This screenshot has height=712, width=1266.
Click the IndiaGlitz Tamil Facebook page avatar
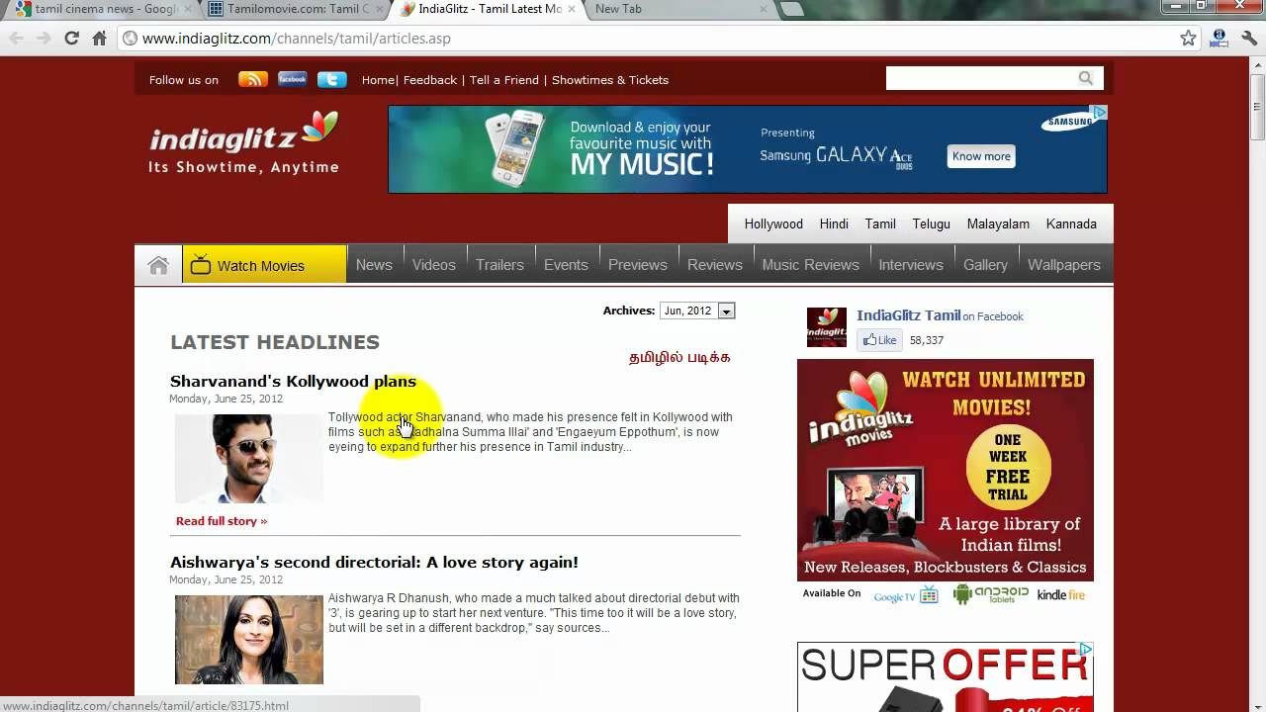point(827,327)
